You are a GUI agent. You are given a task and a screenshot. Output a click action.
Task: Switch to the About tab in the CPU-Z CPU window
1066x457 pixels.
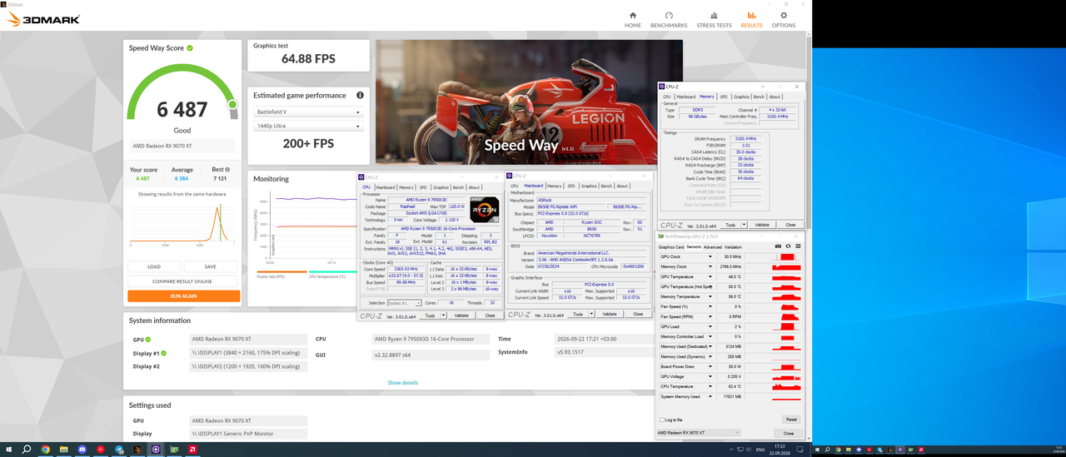(x=474, y=187)
